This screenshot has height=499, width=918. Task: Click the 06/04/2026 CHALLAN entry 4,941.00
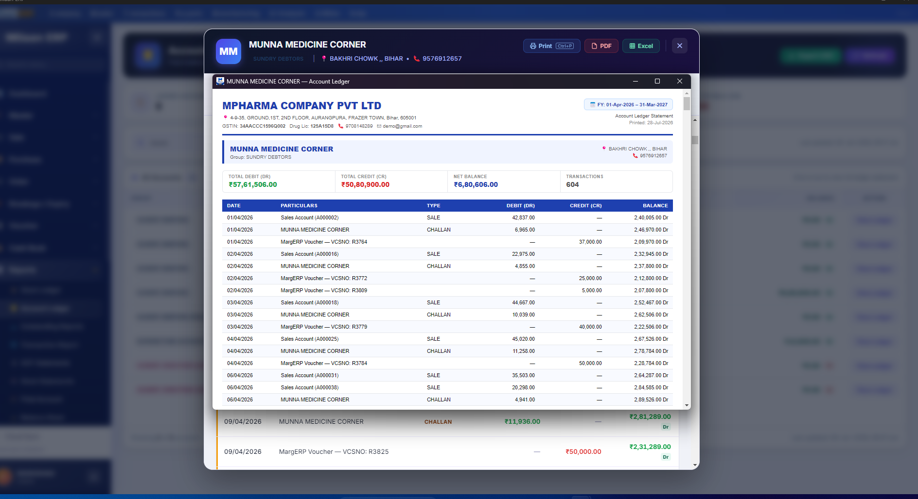click(447, 399)
